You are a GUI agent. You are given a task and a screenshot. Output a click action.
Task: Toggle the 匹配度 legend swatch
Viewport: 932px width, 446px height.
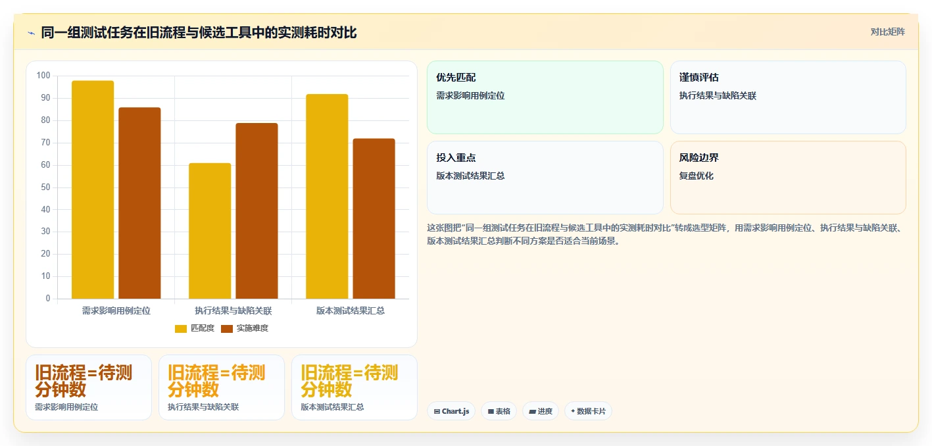[x=181, y=328]
